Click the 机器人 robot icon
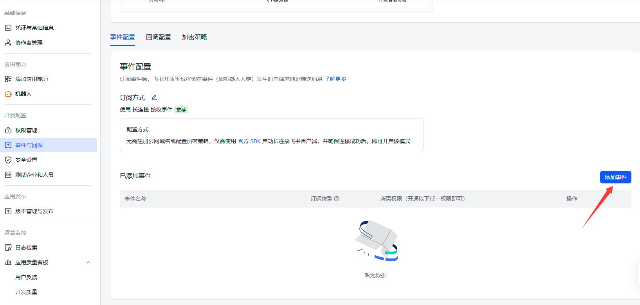This screenshot has width=640, height=305. click(x=8, y=94)
